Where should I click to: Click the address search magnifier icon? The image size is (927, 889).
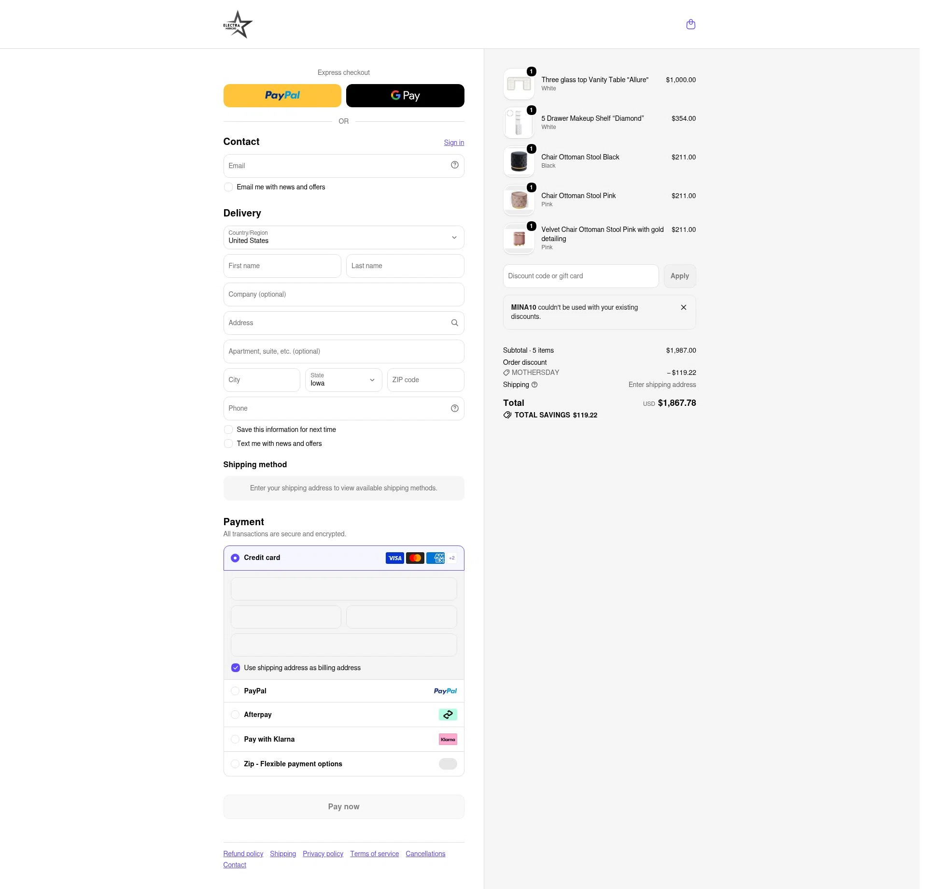(x=454, y=323)
